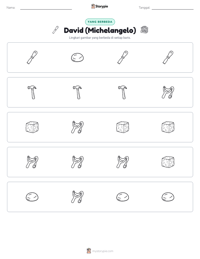Screen dimensions: 200x259
Task: Click the bear icon beside mystorypie.com
Action: [89, 251]
